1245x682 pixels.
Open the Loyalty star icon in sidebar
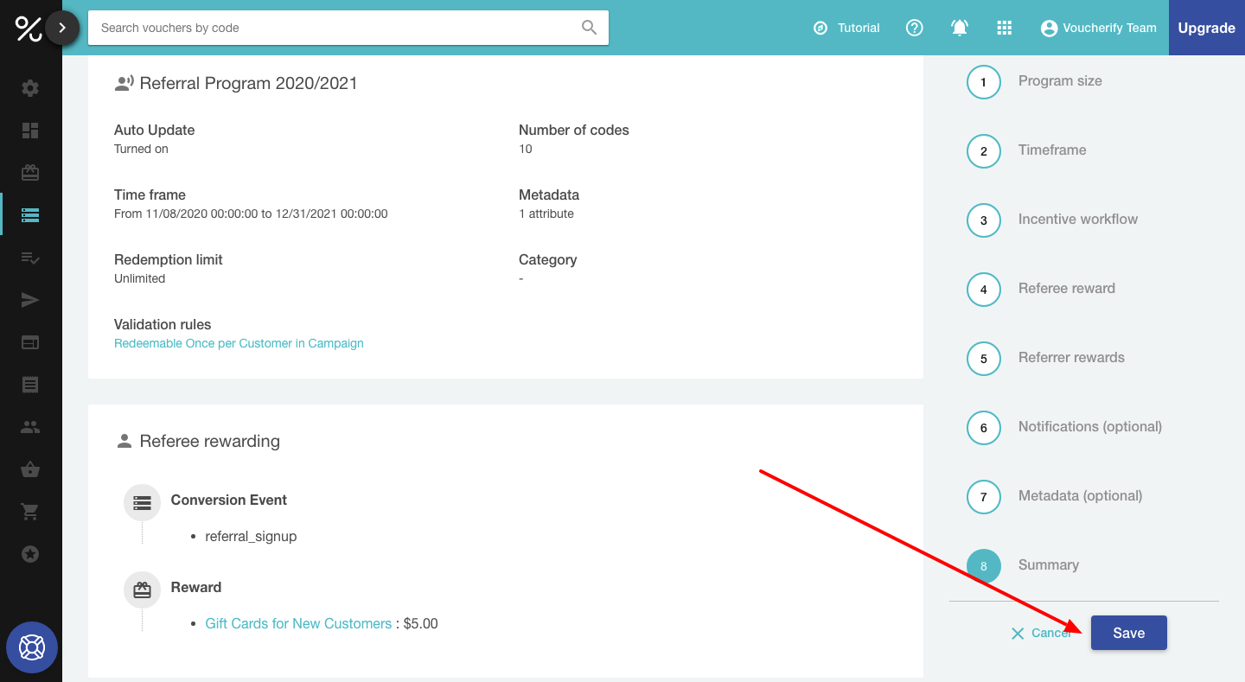(30, 553)
